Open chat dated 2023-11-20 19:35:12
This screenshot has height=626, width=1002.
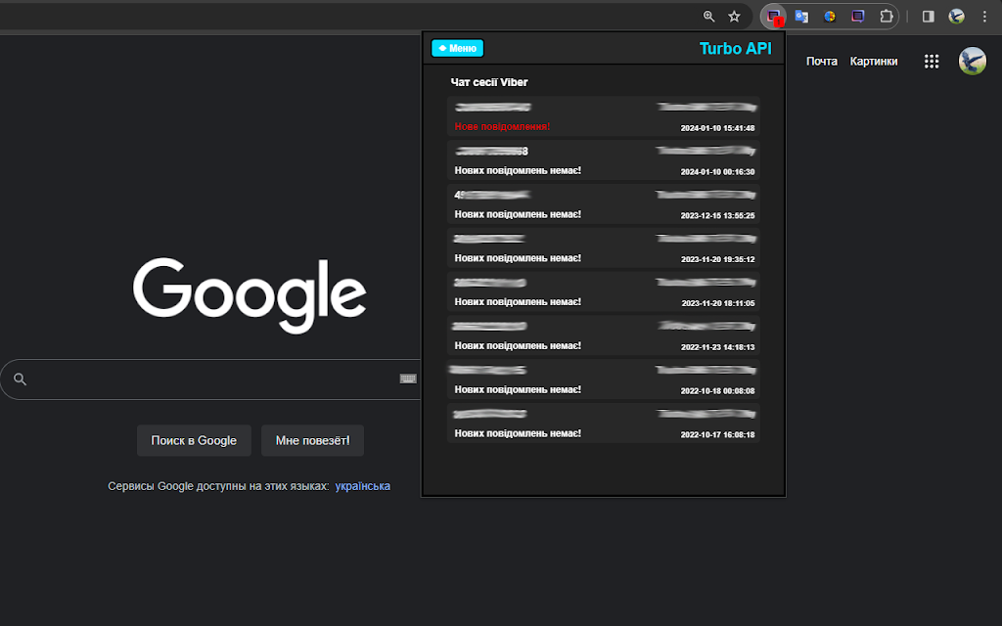603,247
